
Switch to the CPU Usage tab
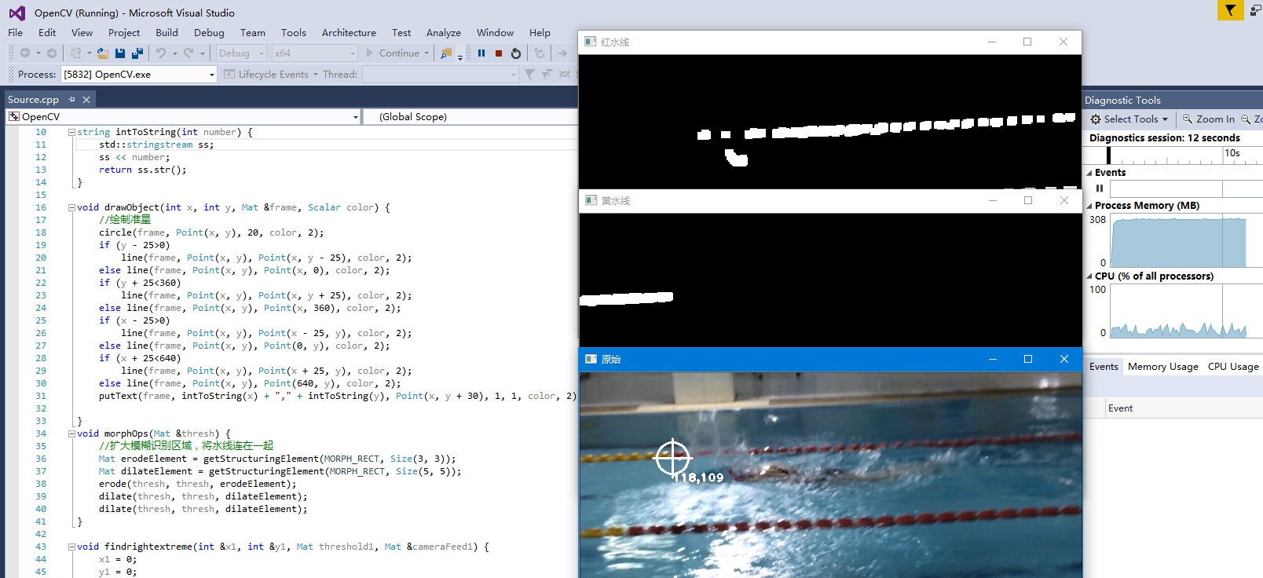pos(1233,367)
